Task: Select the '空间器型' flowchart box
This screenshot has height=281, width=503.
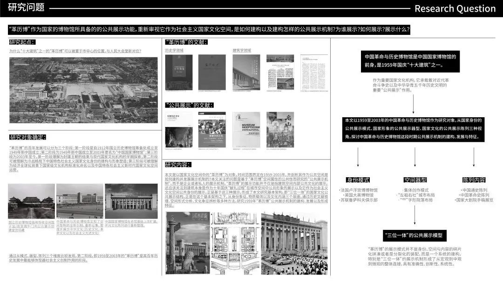Action: click(415, 180)
